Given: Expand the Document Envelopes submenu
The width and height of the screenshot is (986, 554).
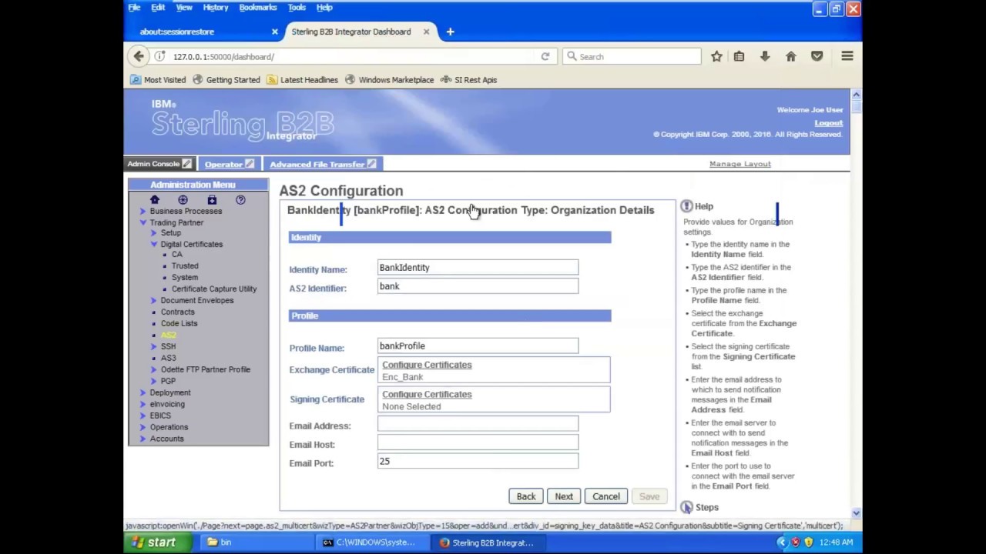Looking at the screenshot, I should pos(153,300).
